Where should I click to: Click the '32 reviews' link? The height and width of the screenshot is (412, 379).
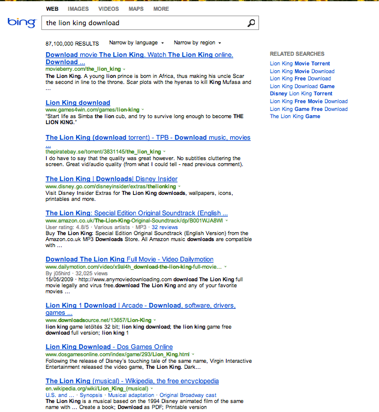click(x=164, y=227)
